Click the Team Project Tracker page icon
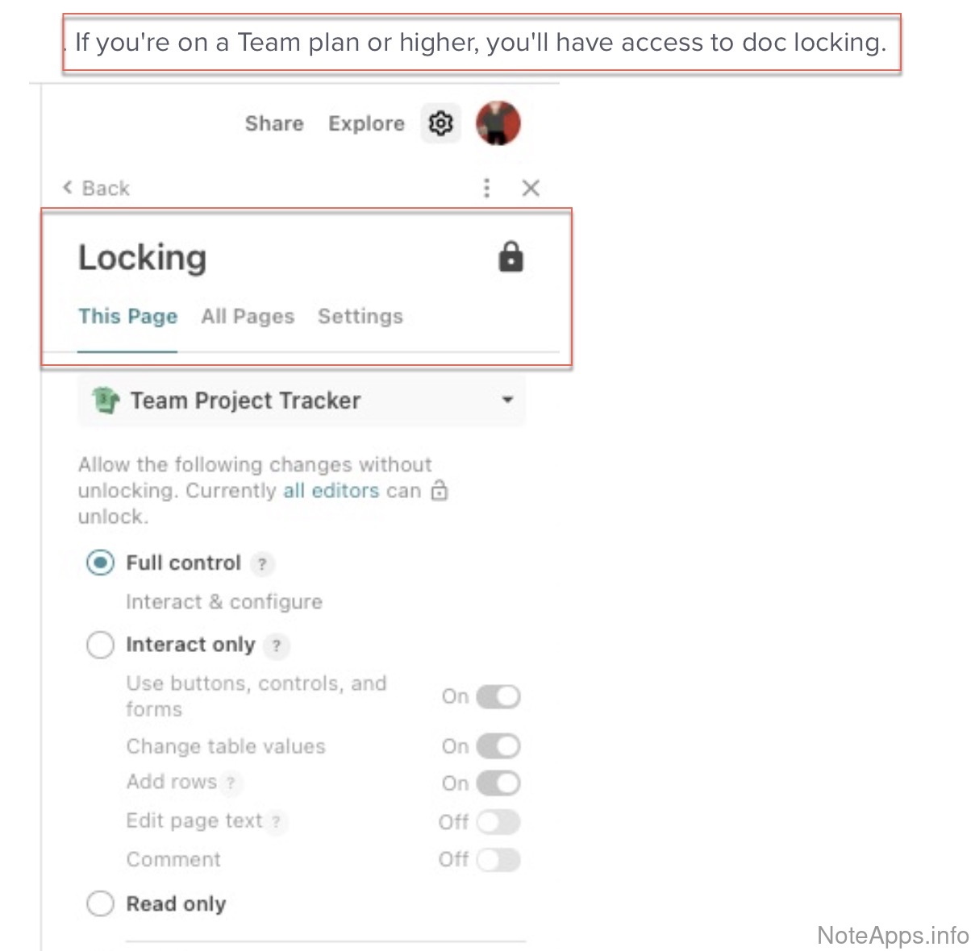Viewport: 971px width, 951px height. click(x=106, y=401)
